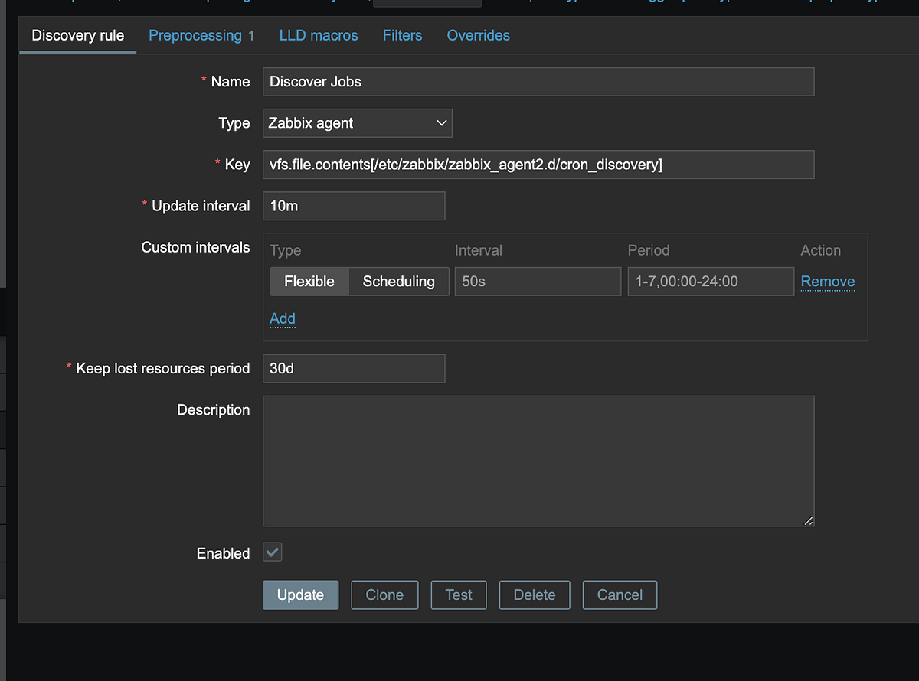Test the discovery rule
The width and height of the screenshot is (919, 681).
[458, 595]
